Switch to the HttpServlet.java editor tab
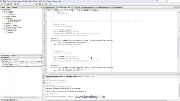 pyautogui.click(x=89, y=8)
